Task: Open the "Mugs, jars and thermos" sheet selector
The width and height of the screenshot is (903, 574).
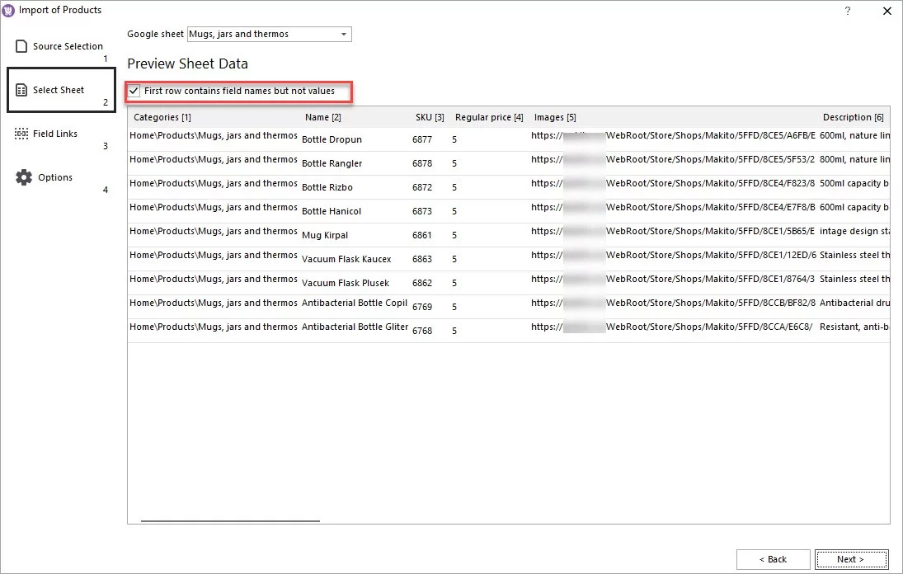Action: coord(264,34)
